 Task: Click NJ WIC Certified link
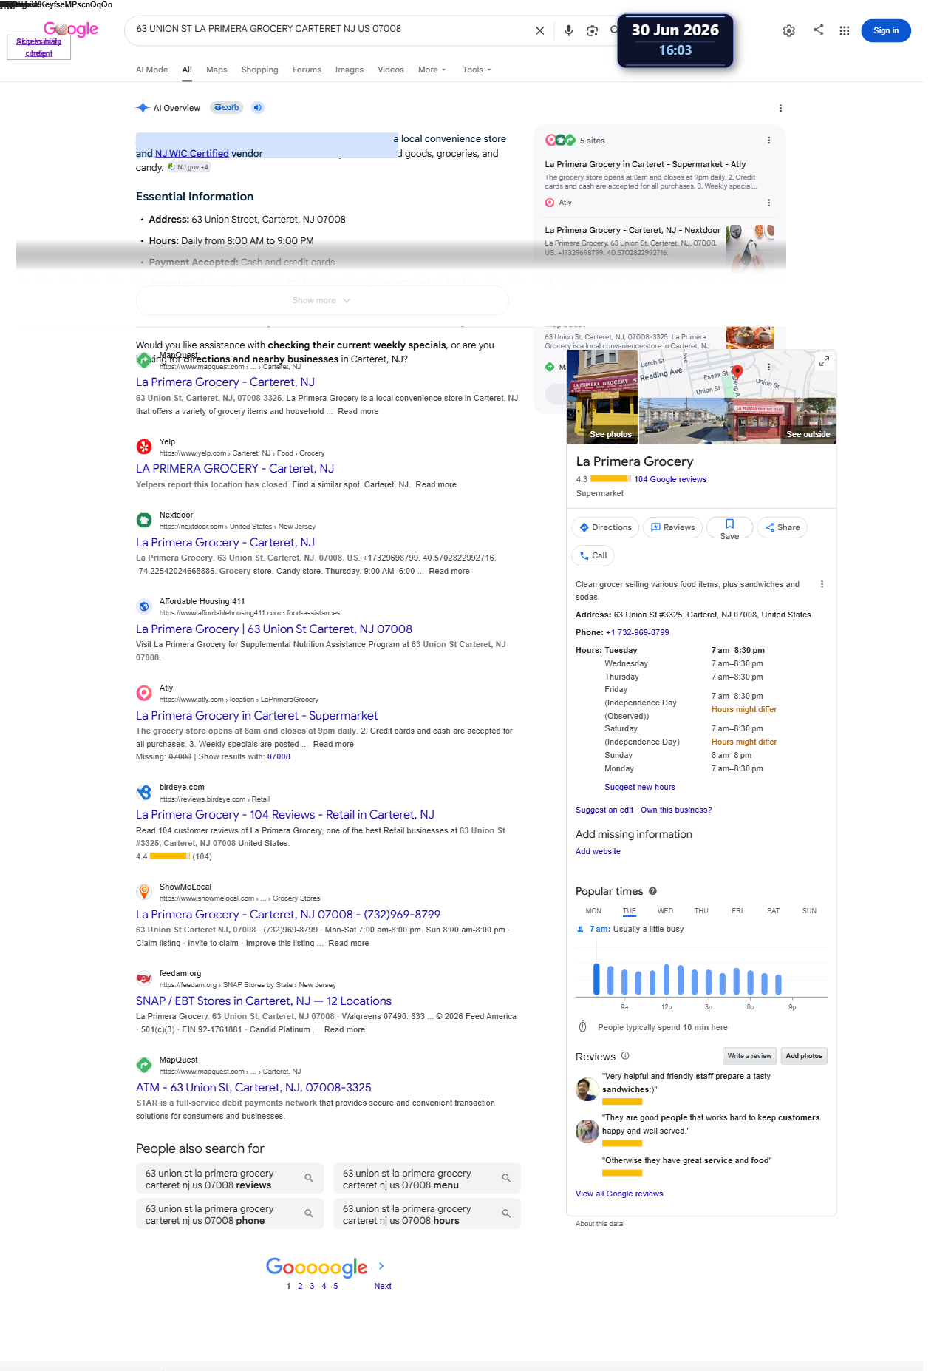click(192, 154)
